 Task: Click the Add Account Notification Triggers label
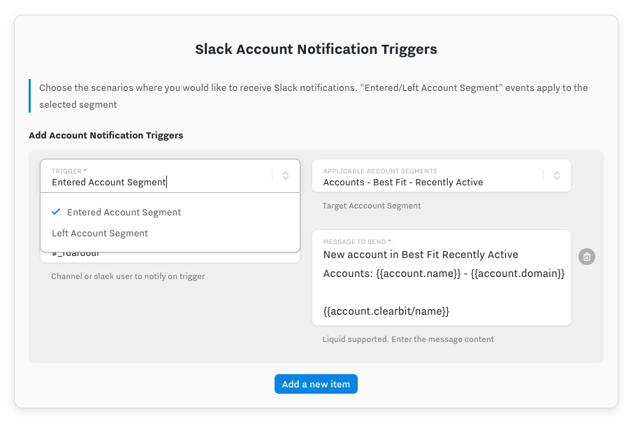point(105,135)
